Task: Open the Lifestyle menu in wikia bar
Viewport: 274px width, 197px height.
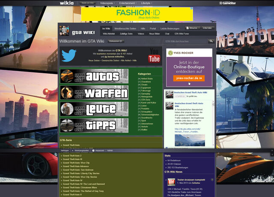Action: point(146,3)
